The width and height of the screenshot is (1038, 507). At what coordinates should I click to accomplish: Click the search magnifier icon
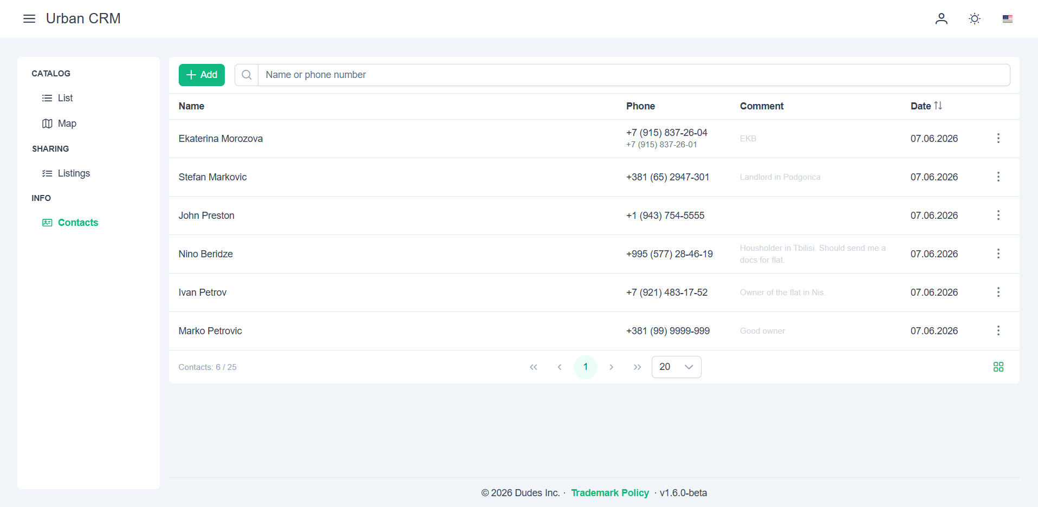246,75
